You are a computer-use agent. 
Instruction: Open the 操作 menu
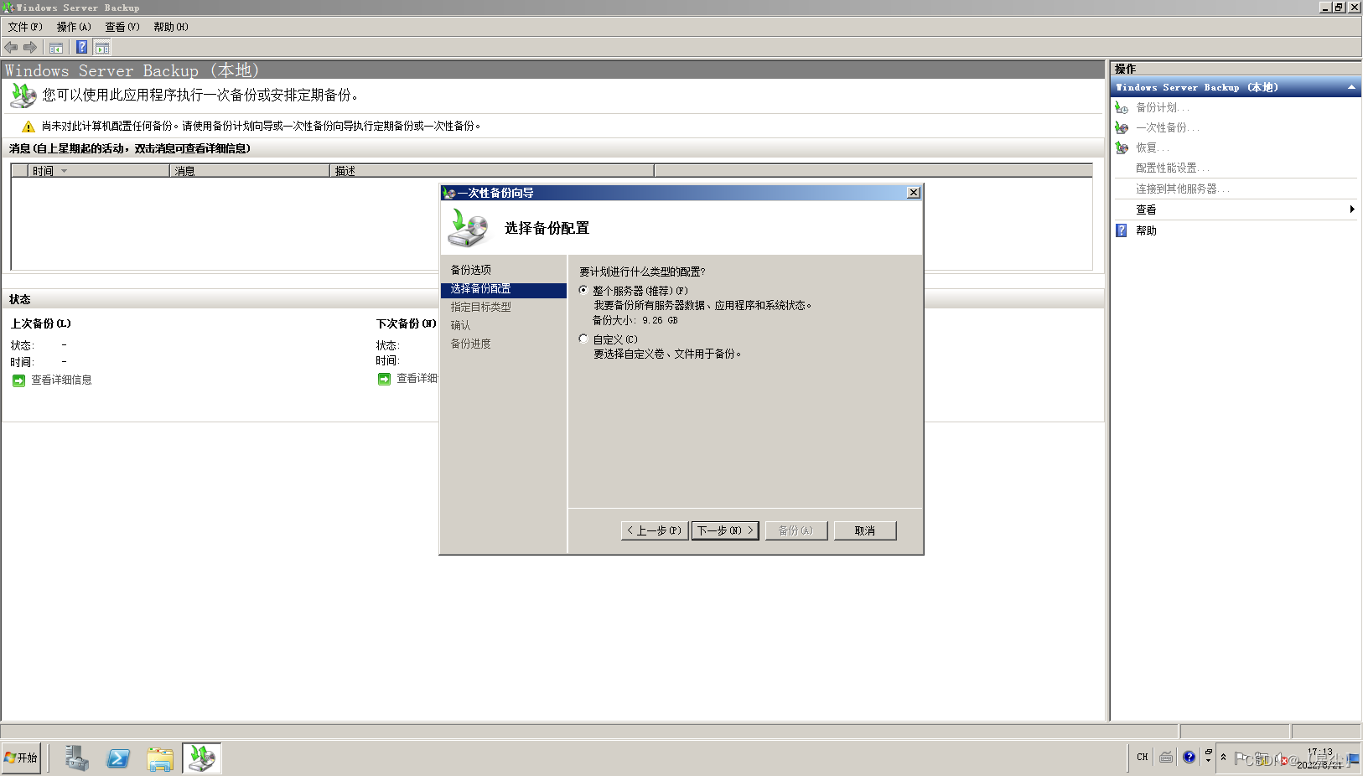point(74,27)
